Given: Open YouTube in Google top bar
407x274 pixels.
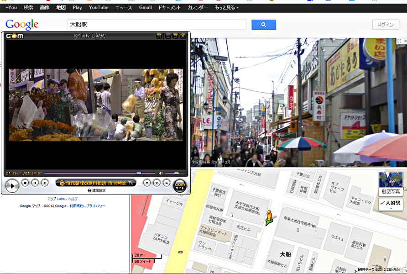Looking at the screenshot, I should coord(99,7).
